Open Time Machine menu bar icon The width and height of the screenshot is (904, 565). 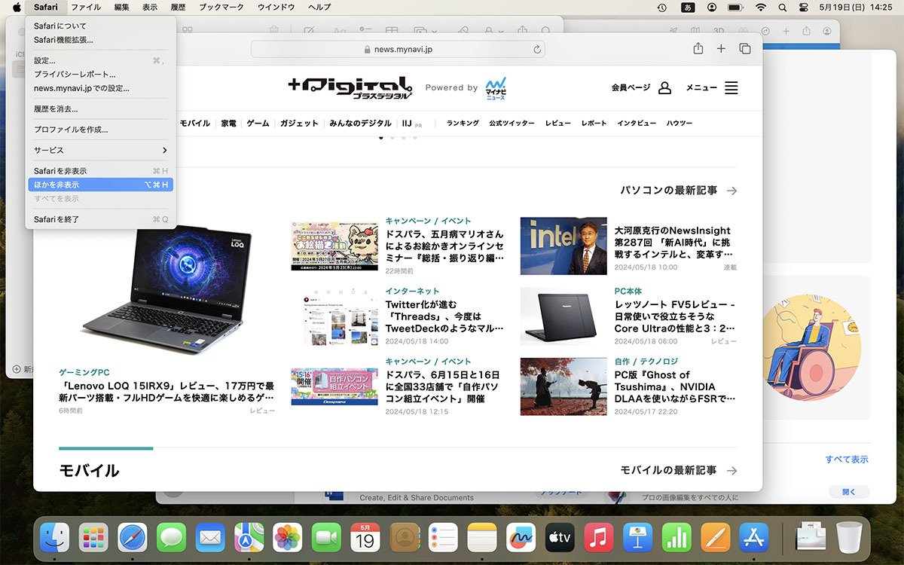pos(661,8)
